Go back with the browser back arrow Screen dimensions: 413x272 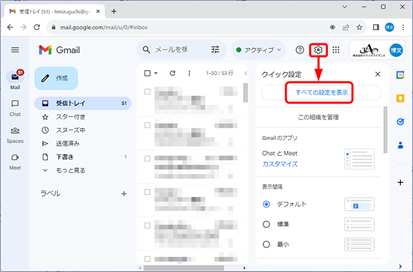10,27
